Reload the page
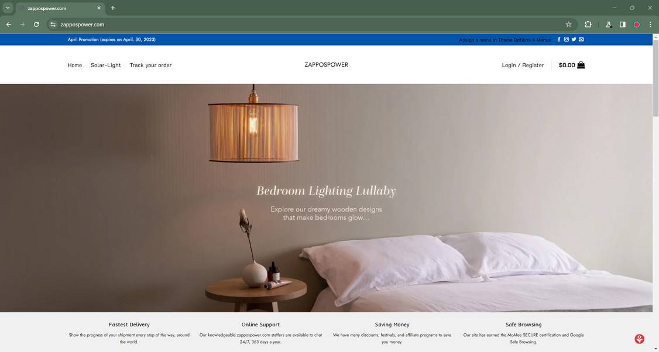659x352 pixels. coord(36,25)
